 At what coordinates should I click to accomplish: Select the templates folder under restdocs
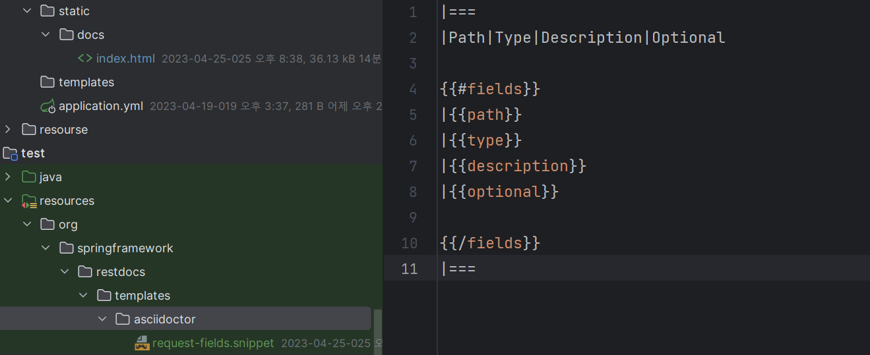[x=142, y=295]
